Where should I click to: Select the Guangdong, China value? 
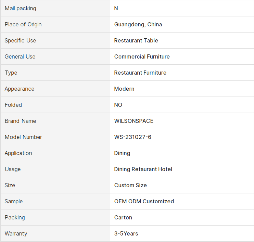pyautogui.click(x=138, y=24)
